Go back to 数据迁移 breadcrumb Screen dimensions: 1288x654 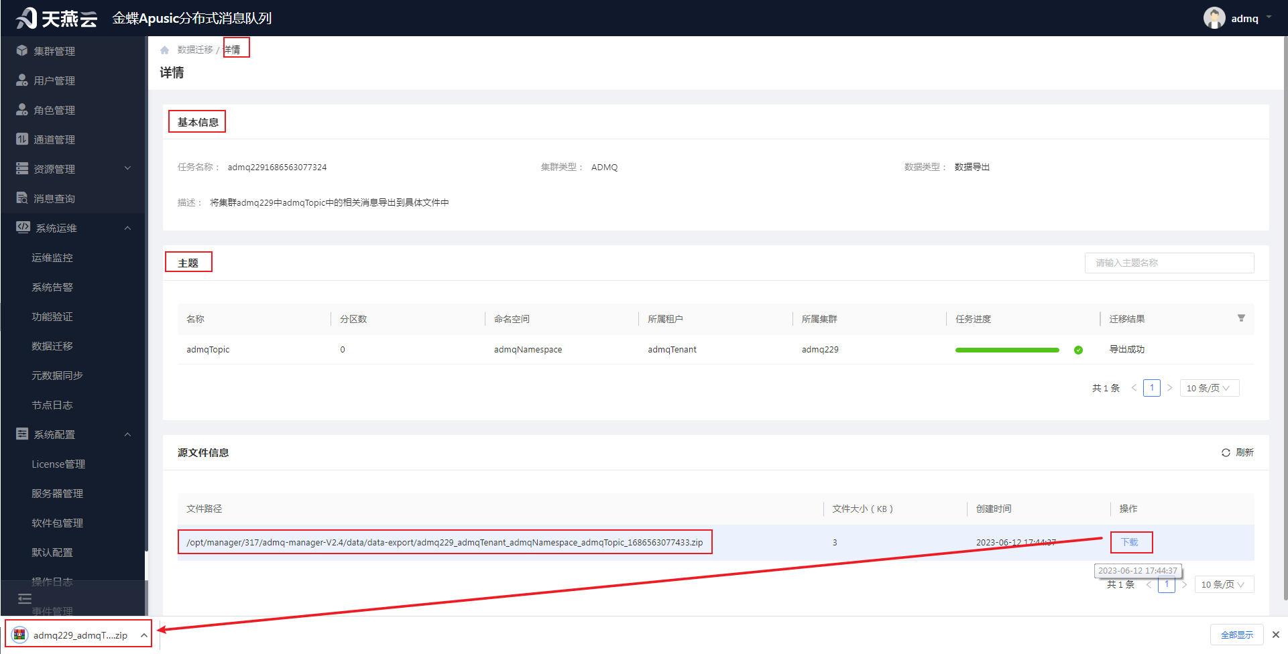point(195,50)
